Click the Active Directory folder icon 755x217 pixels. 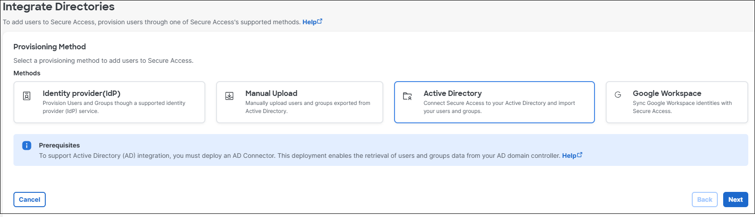pyautogui.click(x=407, y=96)
